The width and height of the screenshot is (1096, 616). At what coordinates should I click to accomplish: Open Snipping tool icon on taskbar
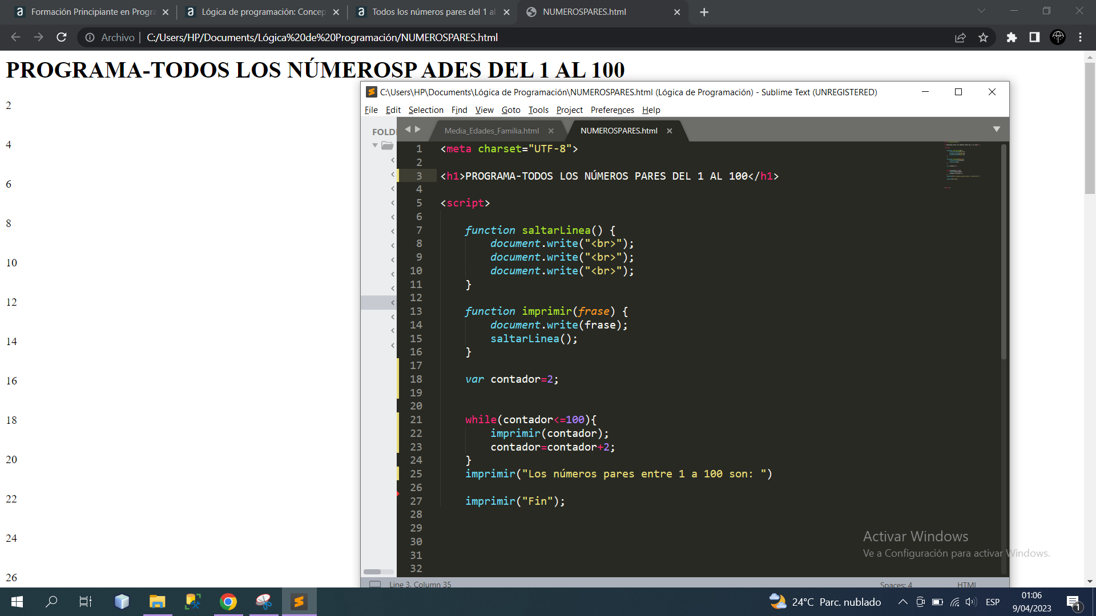pos(264,602)
